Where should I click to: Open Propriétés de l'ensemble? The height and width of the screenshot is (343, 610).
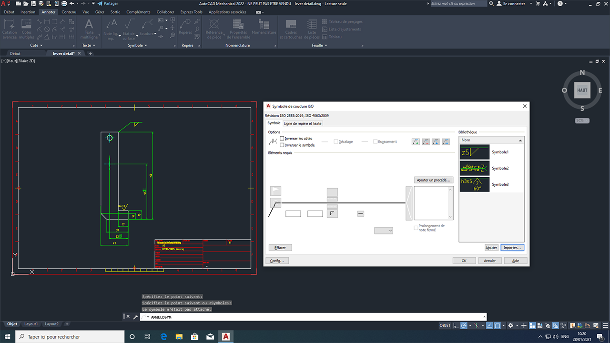click(239, 29)
